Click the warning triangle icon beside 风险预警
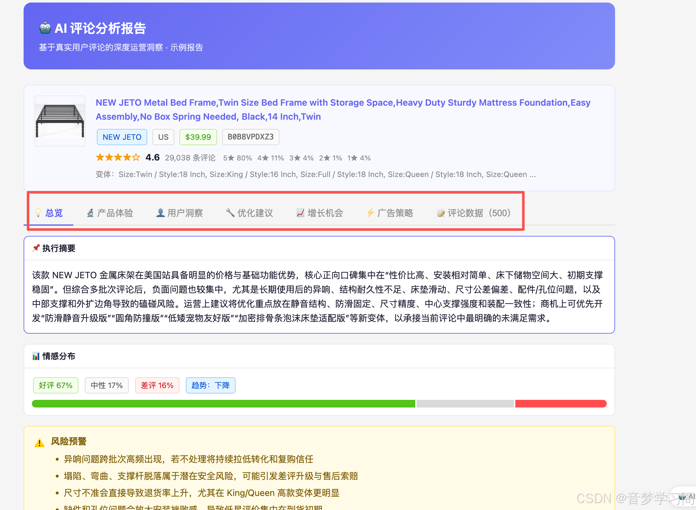696x510 pixels. pyautogui.click(x=40, y=443)
